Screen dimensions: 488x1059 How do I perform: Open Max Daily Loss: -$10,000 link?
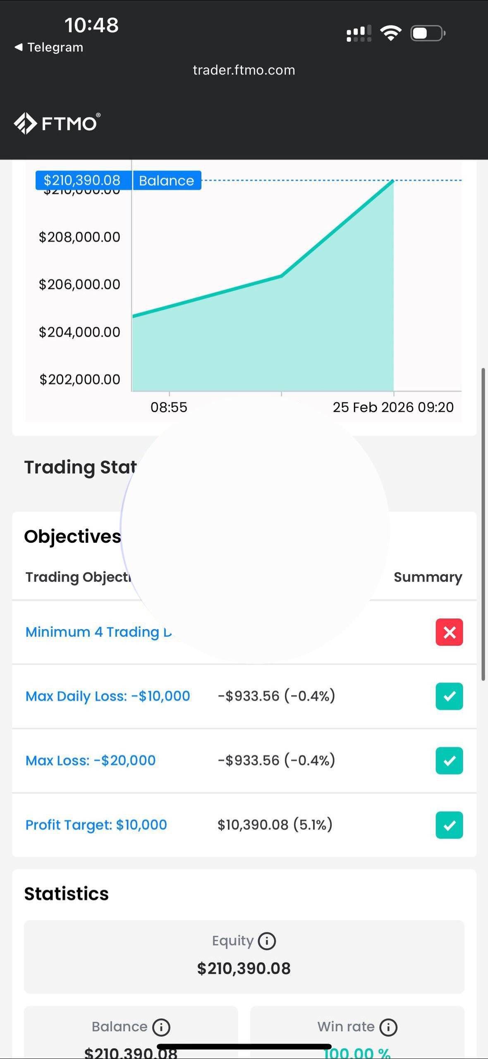(x=108, y=696)
